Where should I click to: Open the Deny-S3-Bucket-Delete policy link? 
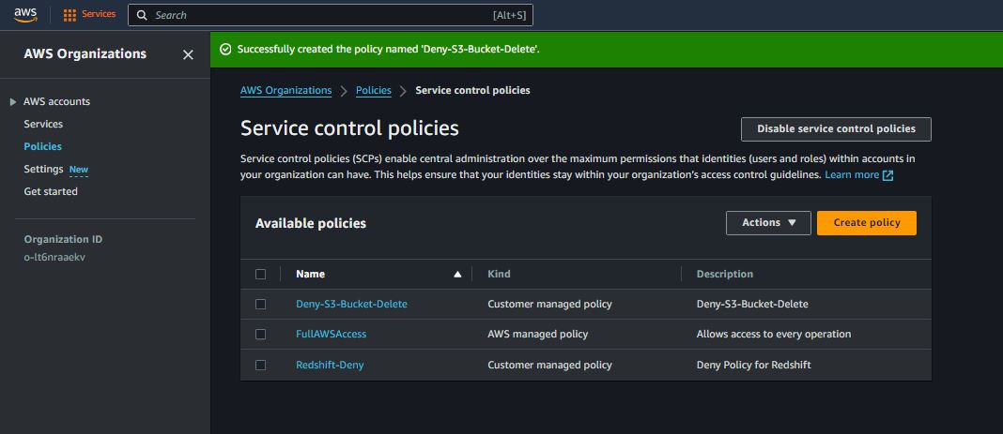pos(351,305)
